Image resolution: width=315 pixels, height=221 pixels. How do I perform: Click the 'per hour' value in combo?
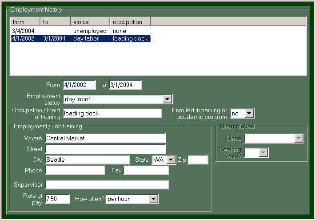(x=118, y=199)
